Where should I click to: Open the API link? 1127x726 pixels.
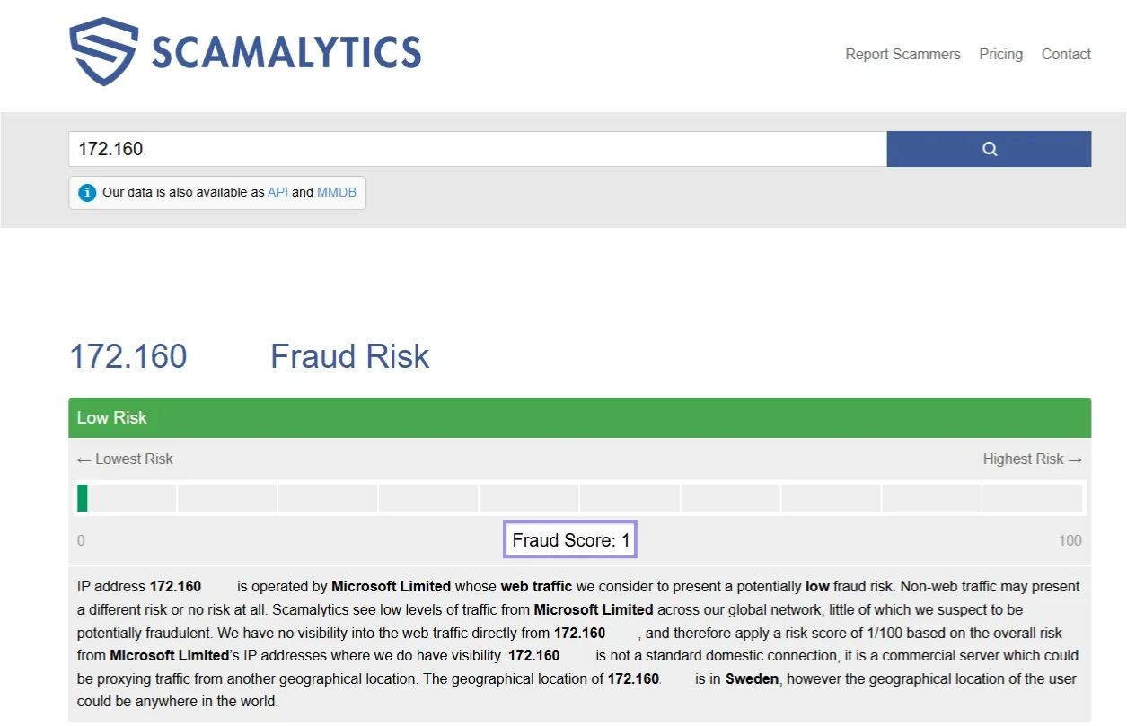coord(277,192)
